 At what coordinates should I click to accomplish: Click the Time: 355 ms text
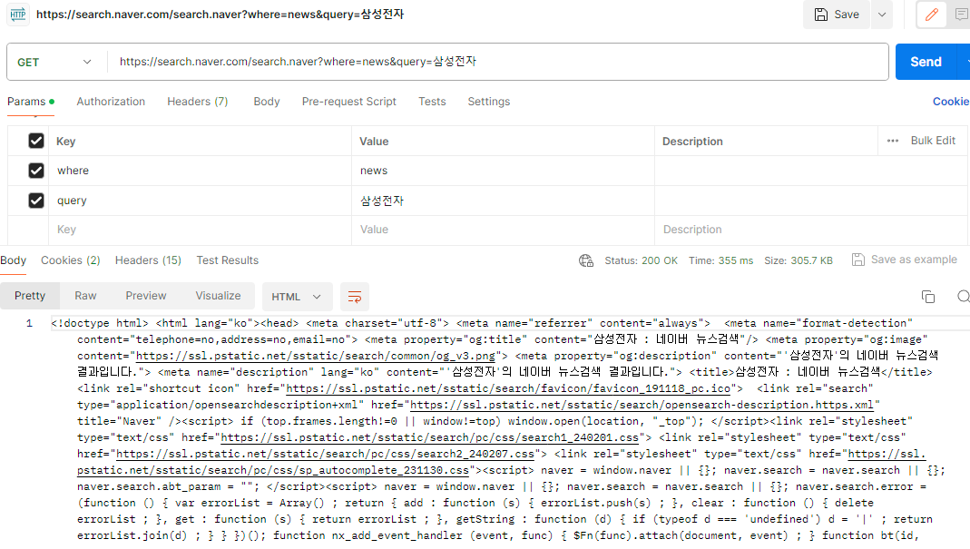pos(720,260)
